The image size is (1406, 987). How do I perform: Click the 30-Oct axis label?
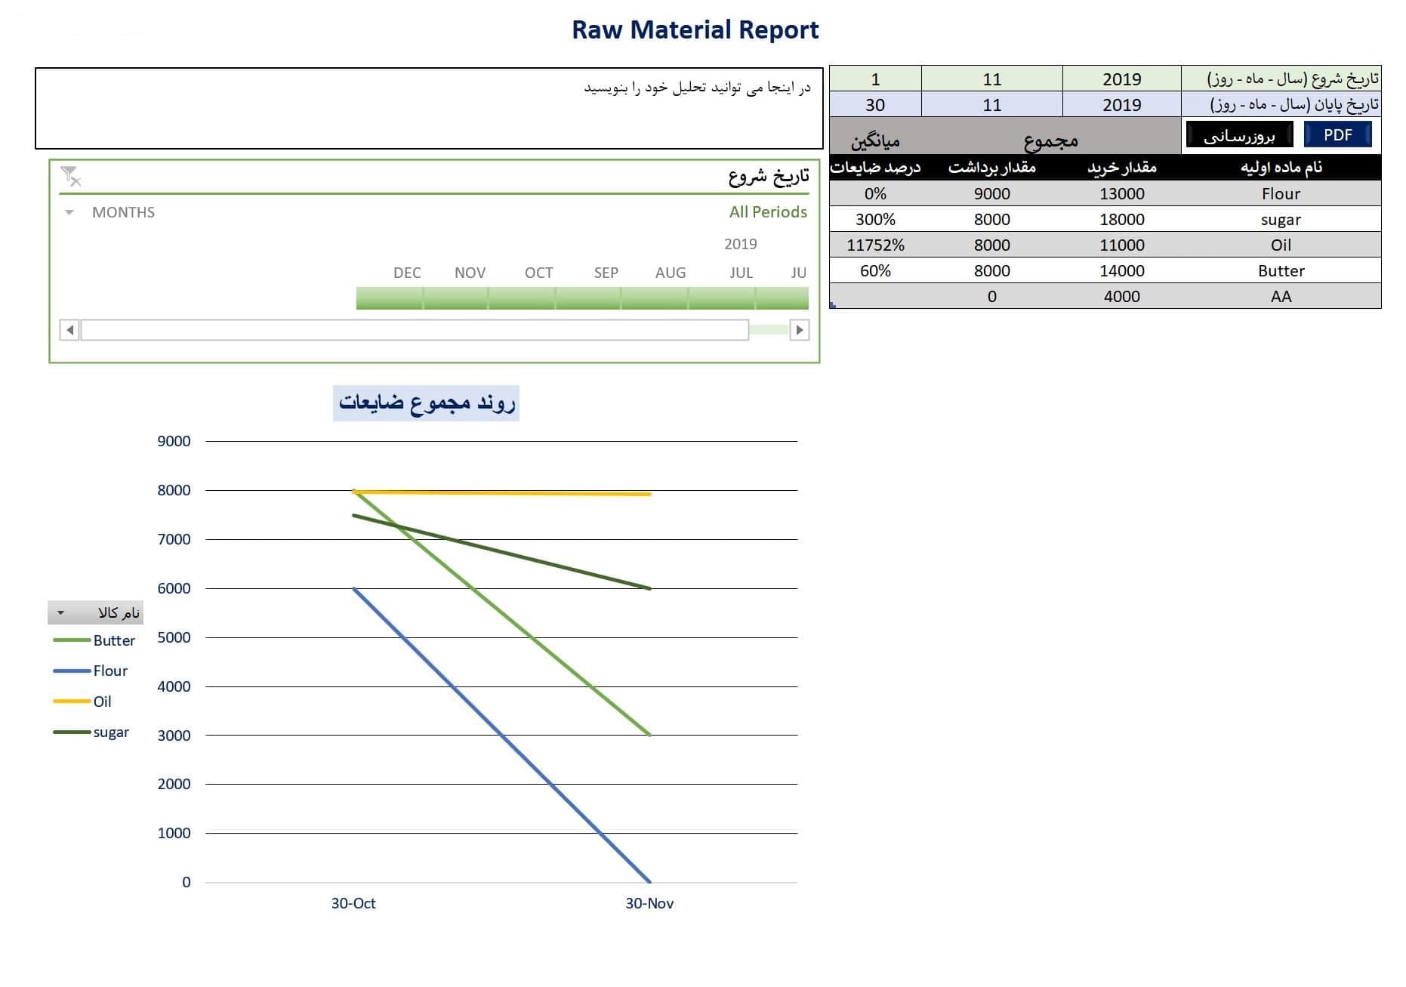[x=353, y=903]
